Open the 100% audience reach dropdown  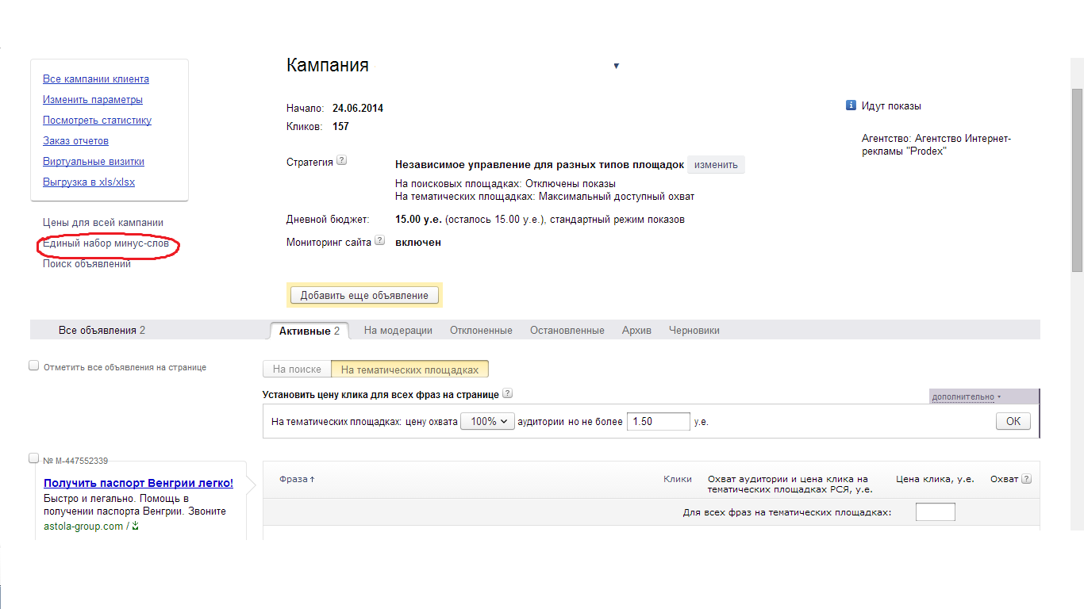(x=487, y=422)
